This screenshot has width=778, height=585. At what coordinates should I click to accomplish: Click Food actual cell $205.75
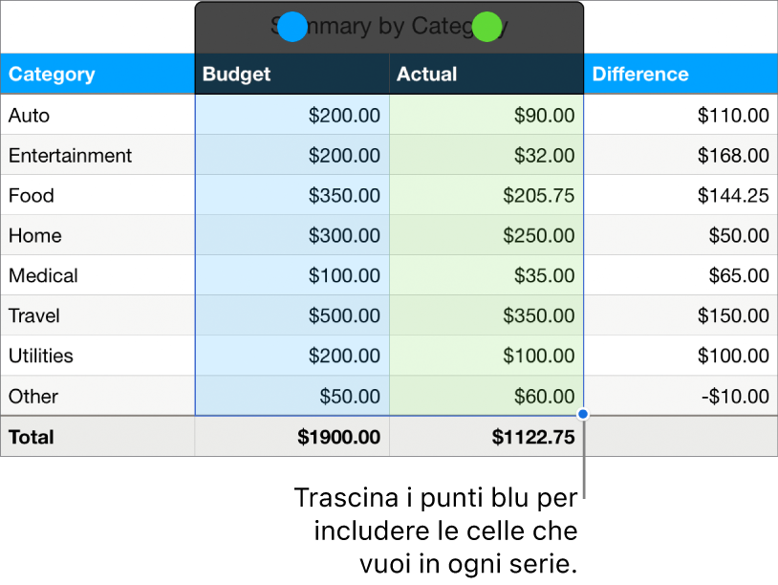tap(486, 196)
